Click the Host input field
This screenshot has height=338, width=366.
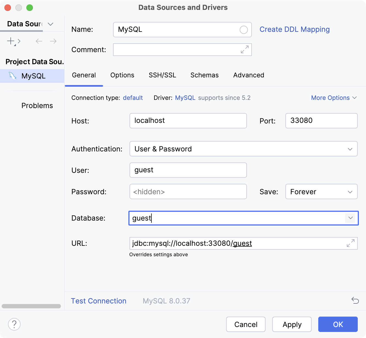click(188, 121)
